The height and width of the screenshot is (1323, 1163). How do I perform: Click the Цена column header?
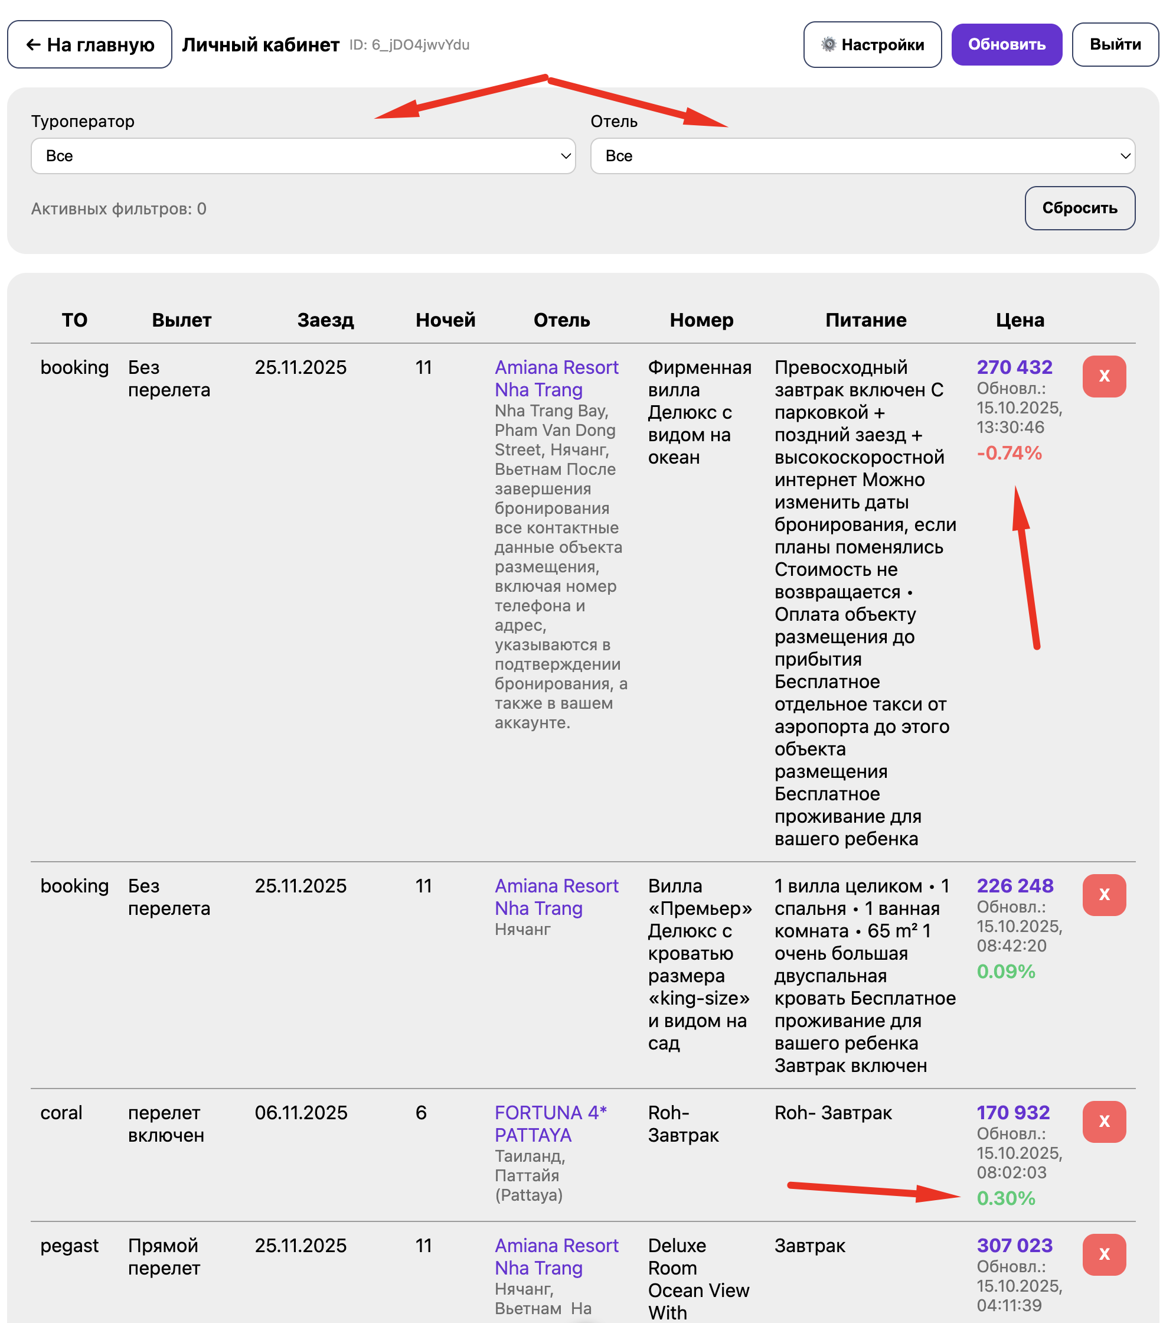pos(1020,320)
